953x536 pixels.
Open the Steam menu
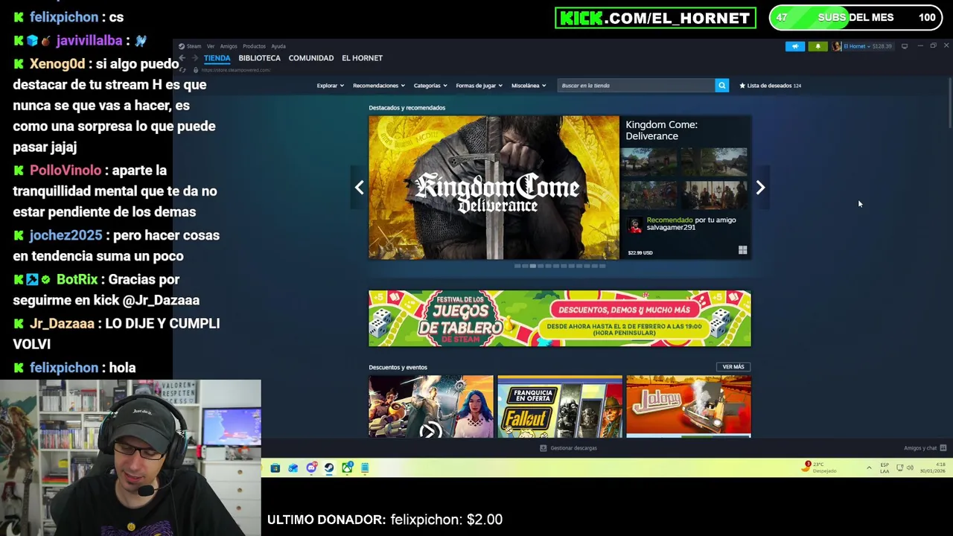[194, 46]
